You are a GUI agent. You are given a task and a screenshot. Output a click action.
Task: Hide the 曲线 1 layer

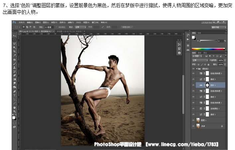(193, 114)
